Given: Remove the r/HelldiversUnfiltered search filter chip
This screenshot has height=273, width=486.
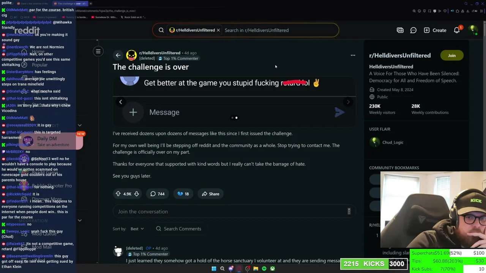Looking at the screenshot, I should (x=218, y=30).
